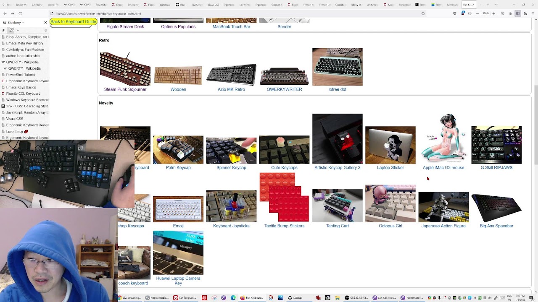
Task: Open 'Fluorite CXL Keyboard' sidebar tab
Action: [x=24, y=94]
